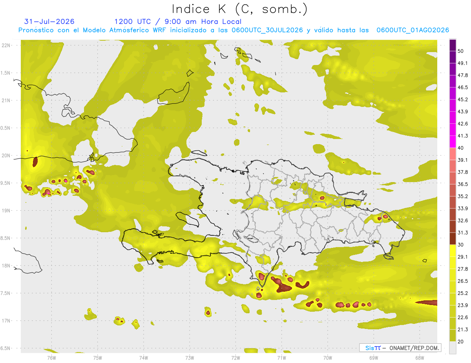
Task: Click the colorbar value "30"
Action: click(x=461, y=245)
